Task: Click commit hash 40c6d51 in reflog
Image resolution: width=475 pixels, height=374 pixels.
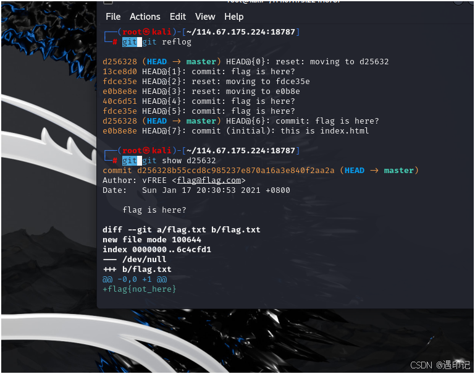Action: pyautogui.click(x=120, y=101)
